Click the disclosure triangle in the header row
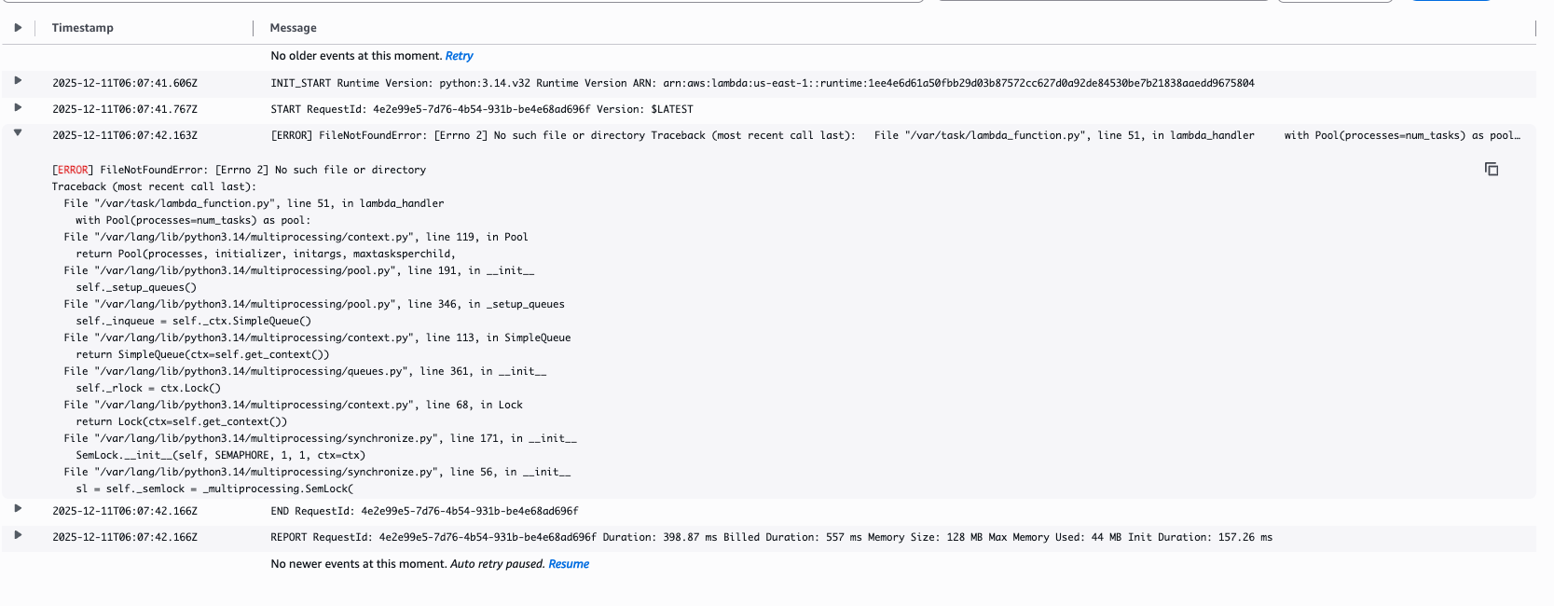 click(x=19, y=28)
